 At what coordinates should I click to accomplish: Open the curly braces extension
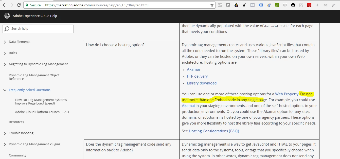(326, 5)
